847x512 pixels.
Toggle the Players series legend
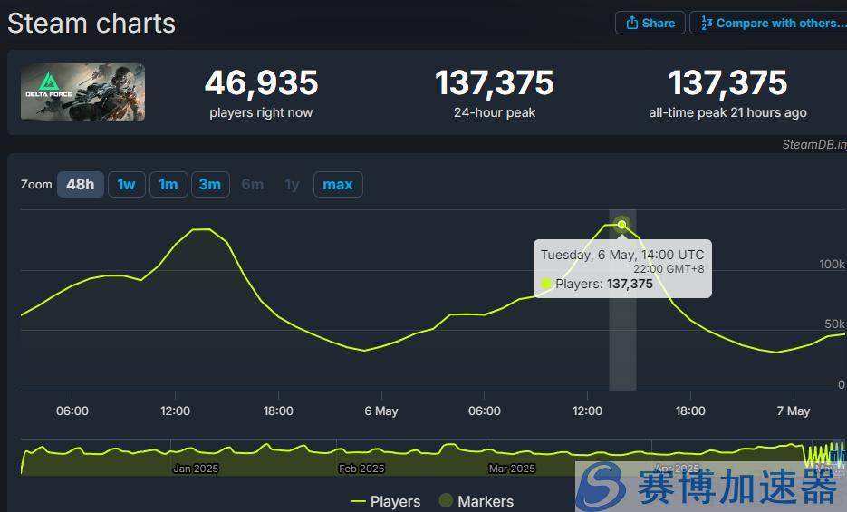click(386, 501)
